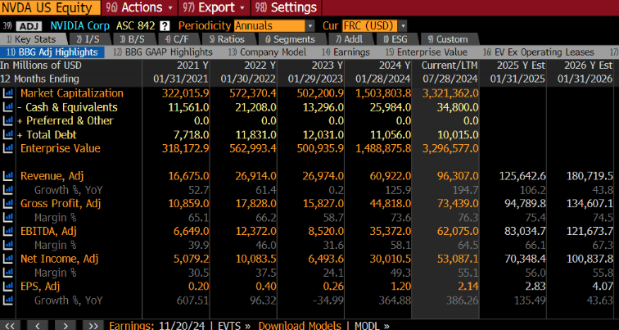Click chart icon next to Market Capitalization
The height and width of the screenshot is (330, 619).
coord(8,93)
